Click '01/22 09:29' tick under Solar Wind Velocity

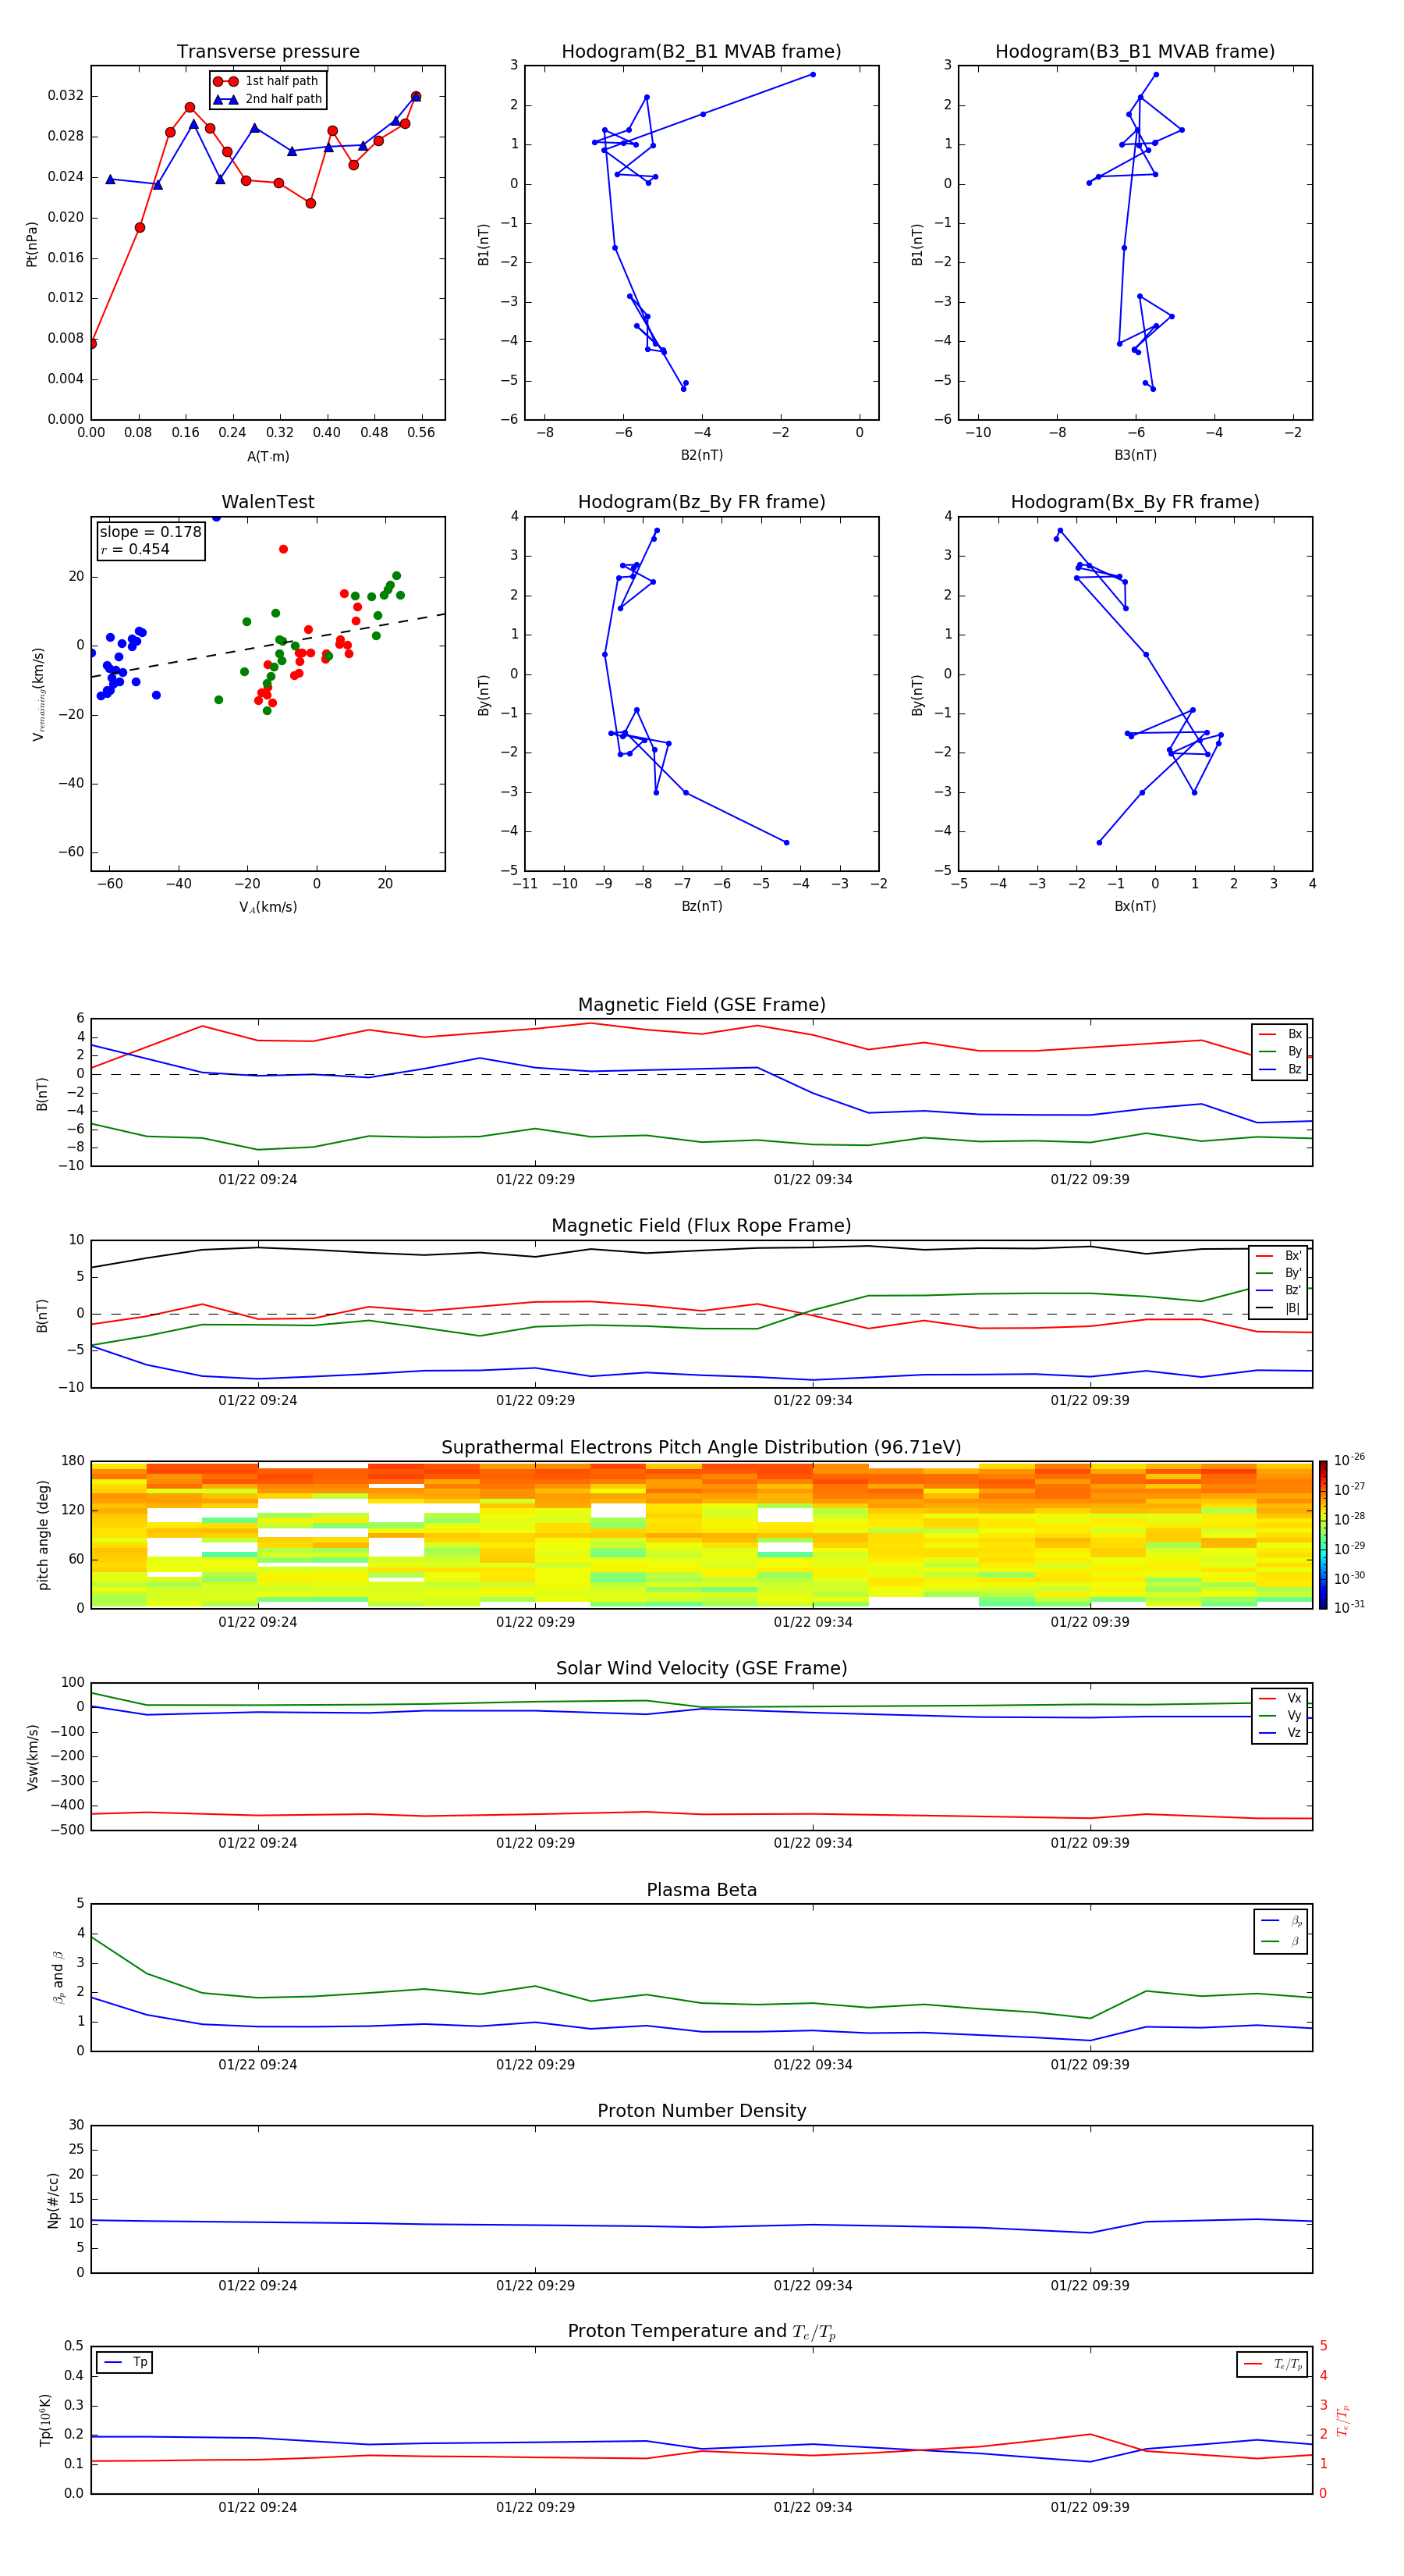pos(534,1842)
